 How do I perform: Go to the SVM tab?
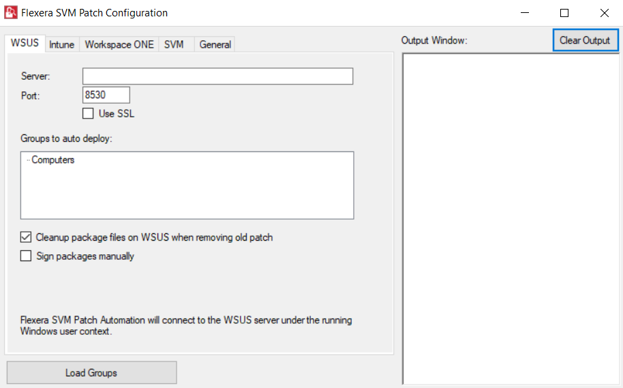174,45
